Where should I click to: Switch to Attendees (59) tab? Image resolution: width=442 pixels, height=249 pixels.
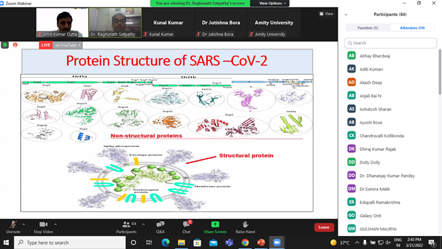pyautogui.click(x=413, y=27)
